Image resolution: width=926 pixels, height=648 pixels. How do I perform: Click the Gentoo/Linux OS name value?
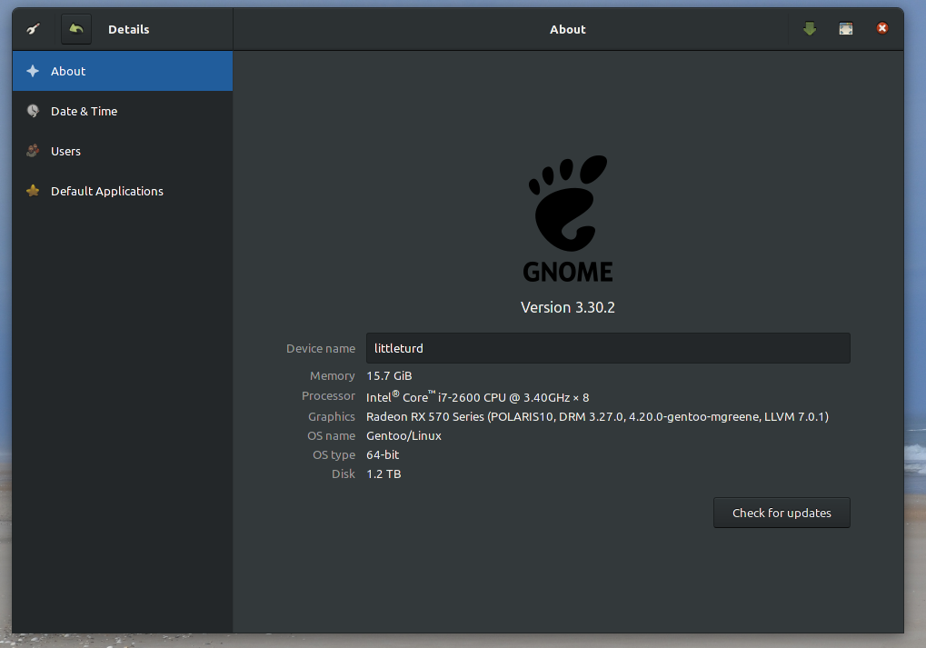(x=404, y=436)
